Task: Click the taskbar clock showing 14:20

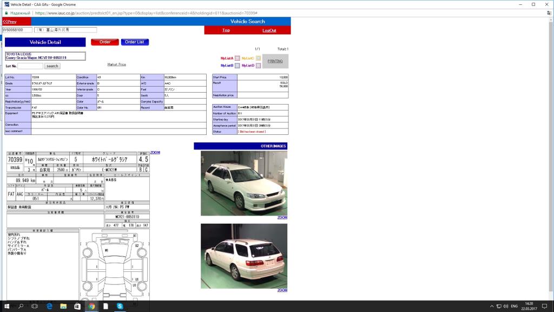Action: tap(529, 307)
